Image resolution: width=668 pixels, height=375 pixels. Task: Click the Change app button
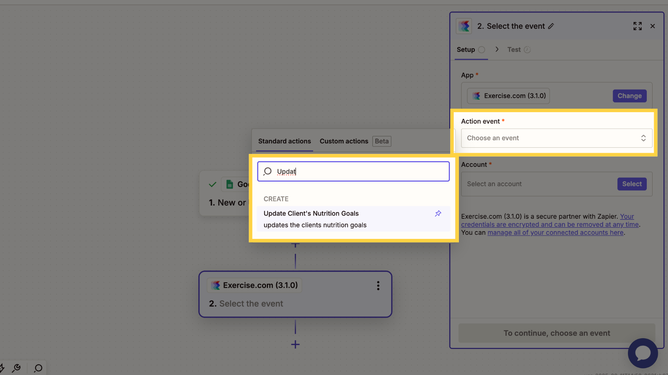629,96
